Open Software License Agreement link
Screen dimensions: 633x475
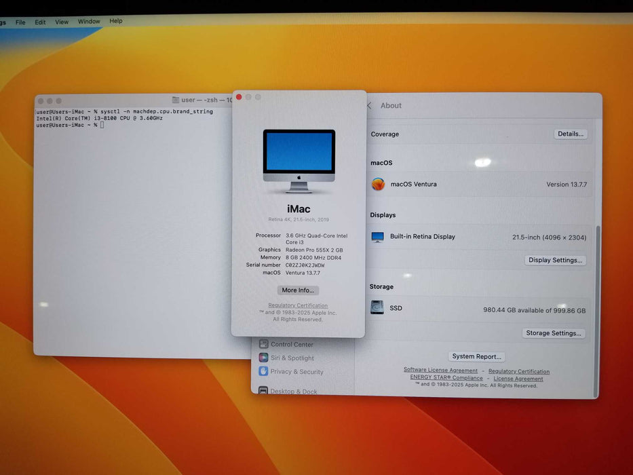440,370
